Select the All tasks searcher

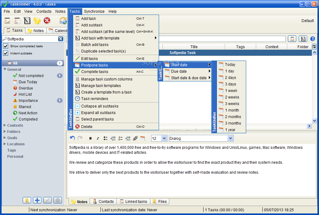pyautogui.click(x=33, y=63)
